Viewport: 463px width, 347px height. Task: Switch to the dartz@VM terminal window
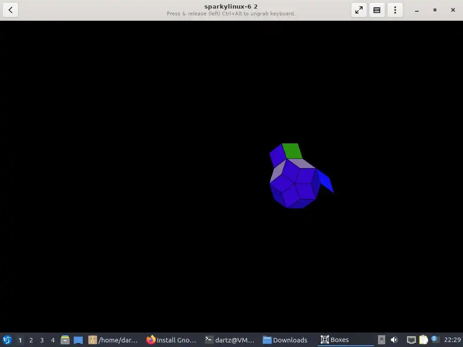click(229, 340)
